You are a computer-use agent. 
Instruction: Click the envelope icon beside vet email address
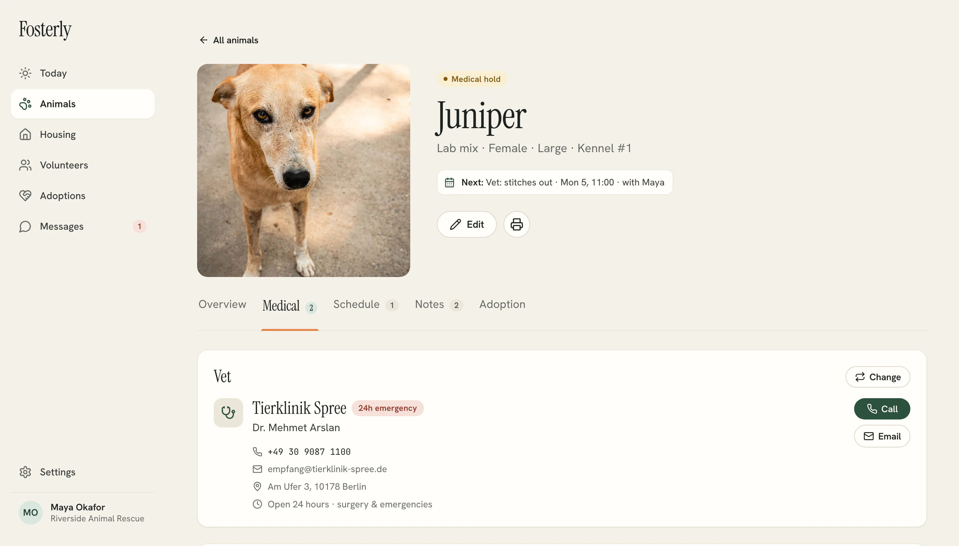click(x=257, y=469)
